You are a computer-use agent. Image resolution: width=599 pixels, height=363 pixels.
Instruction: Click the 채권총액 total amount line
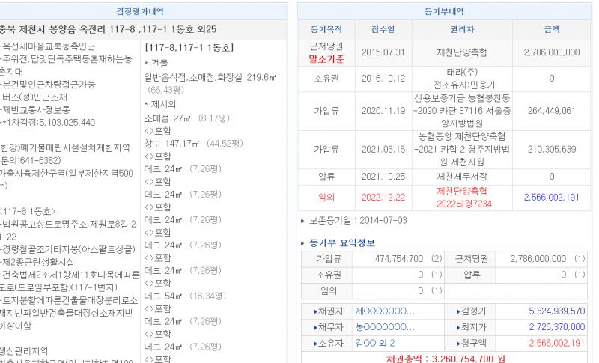pyautogui.click(x=446, y=358)
